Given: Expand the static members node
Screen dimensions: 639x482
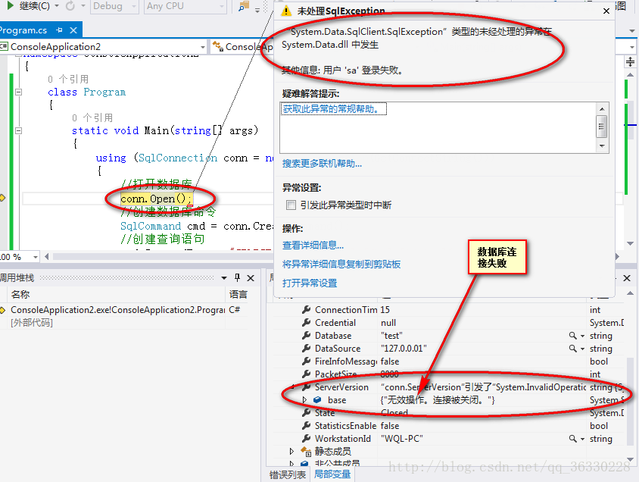Looking at the screenshot, I should tap(291, 452).
